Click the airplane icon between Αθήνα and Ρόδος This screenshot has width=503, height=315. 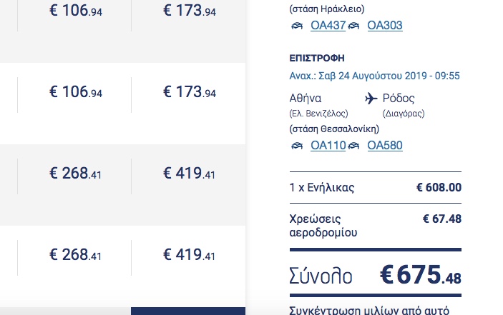point(371,99)
